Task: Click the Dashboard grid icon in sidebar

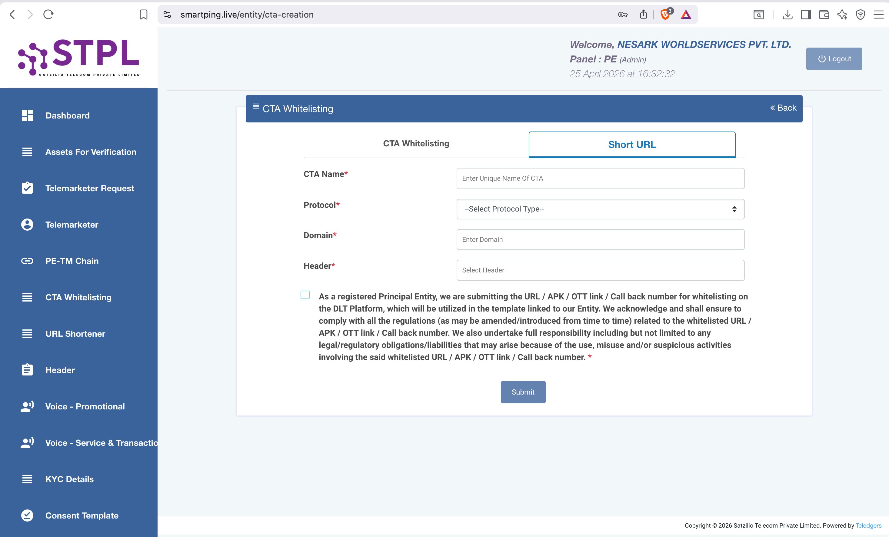Action: pos(27,115)
